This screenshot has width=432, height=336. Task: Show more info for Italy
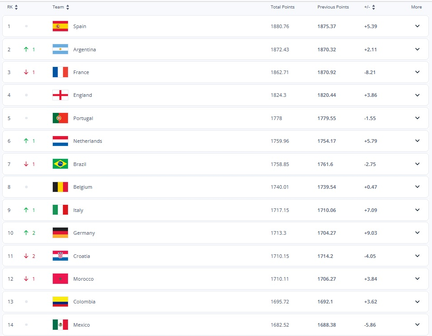(417, 210)
